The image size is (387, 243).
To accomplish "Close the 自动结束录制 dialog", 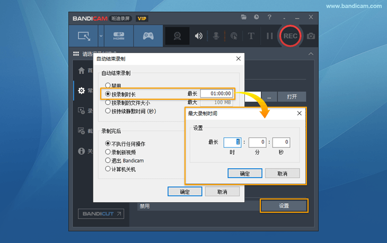I will pyautogui.click(x=238, y=59).
